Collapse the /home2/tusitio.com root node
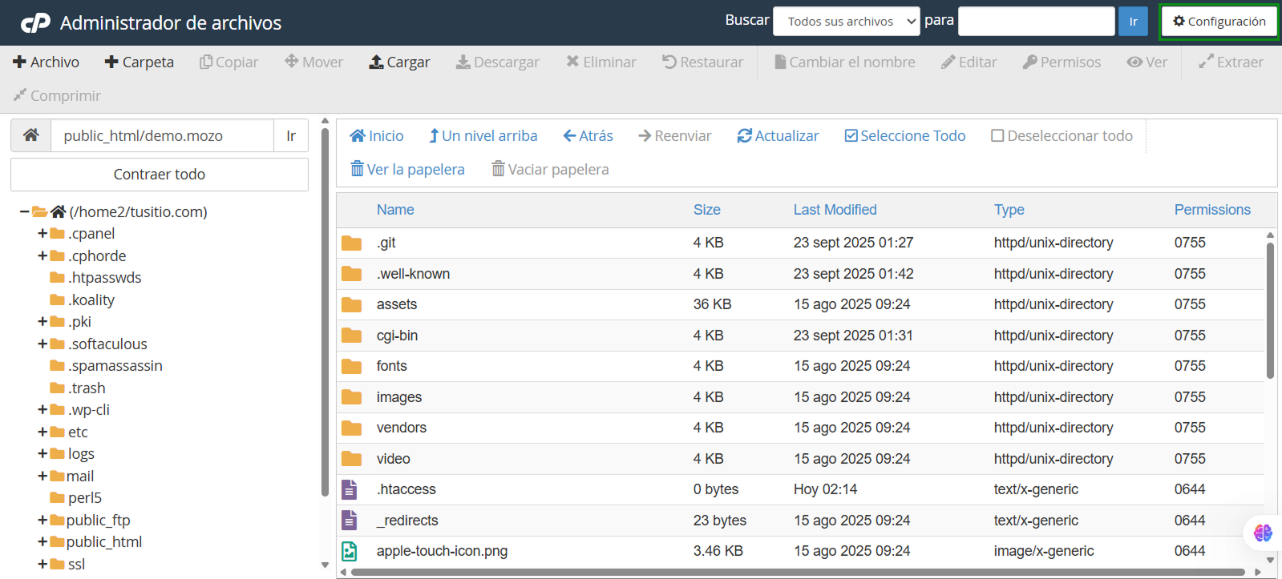 [x=24, y=211]
